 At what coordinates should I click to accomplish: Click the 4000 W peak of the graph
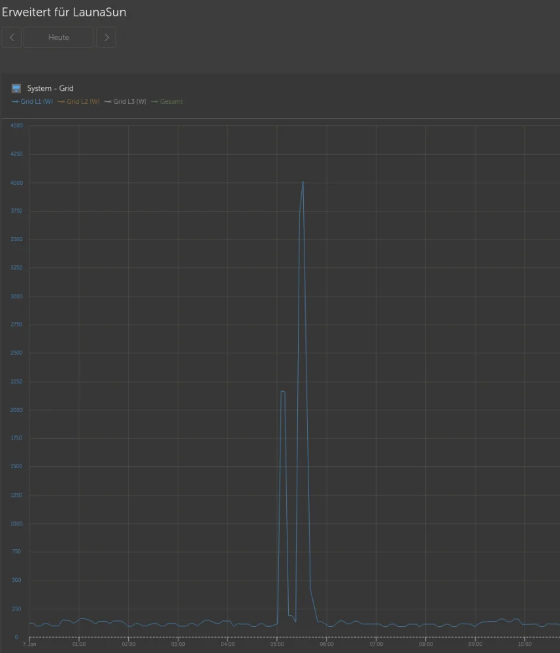point(303,182)
